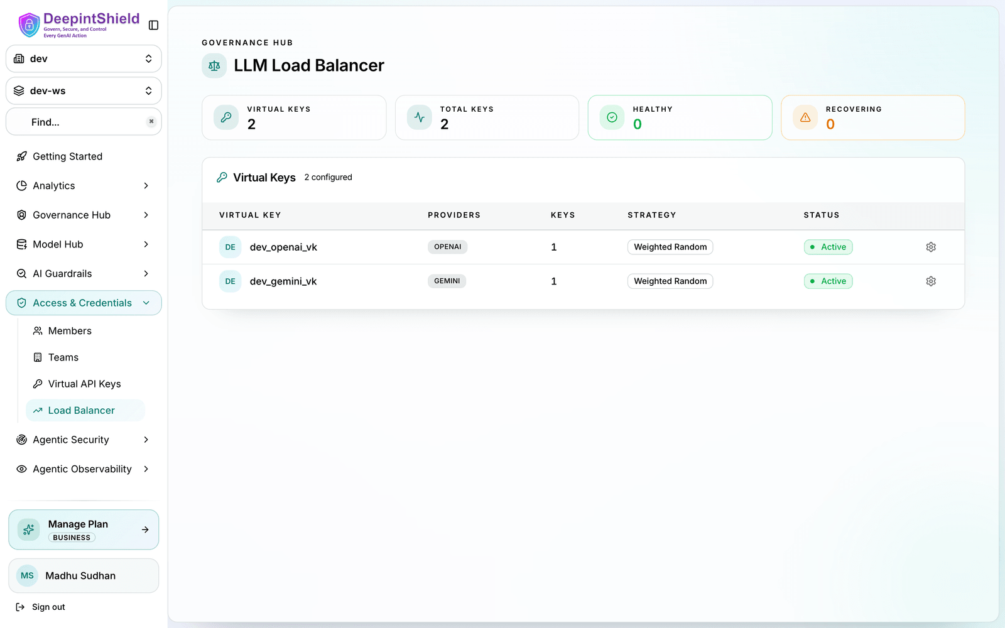Click the Agentic Security target icon
Image resolution: width=1005 pixels, height=628 pixels.
21,440
